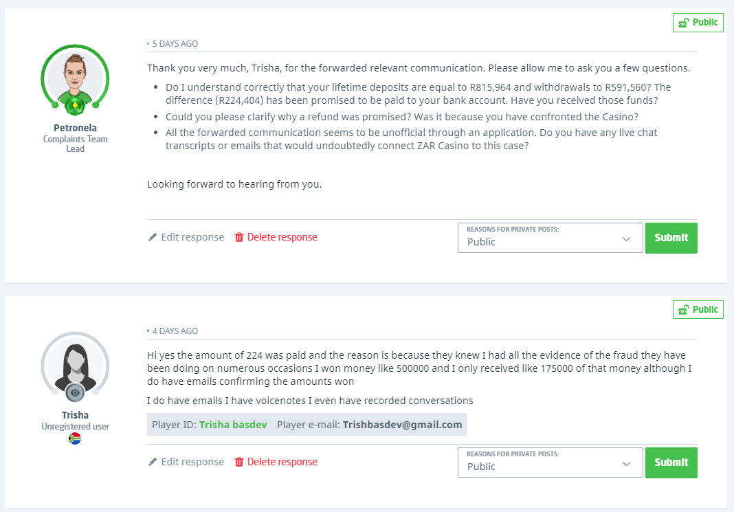
Task: Toggle the Public lock badge on Trisha's post
Action: (698, 309)
